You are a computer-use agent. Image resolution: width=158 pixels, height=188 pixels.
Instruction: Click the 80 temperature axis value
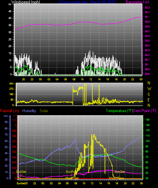click(147, 151)
